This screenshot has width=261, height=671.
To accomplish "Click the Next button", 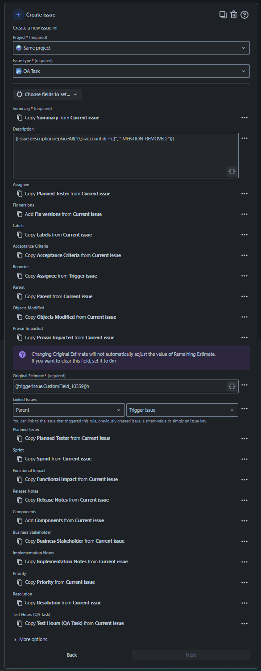I will click(x=191, y=655).
